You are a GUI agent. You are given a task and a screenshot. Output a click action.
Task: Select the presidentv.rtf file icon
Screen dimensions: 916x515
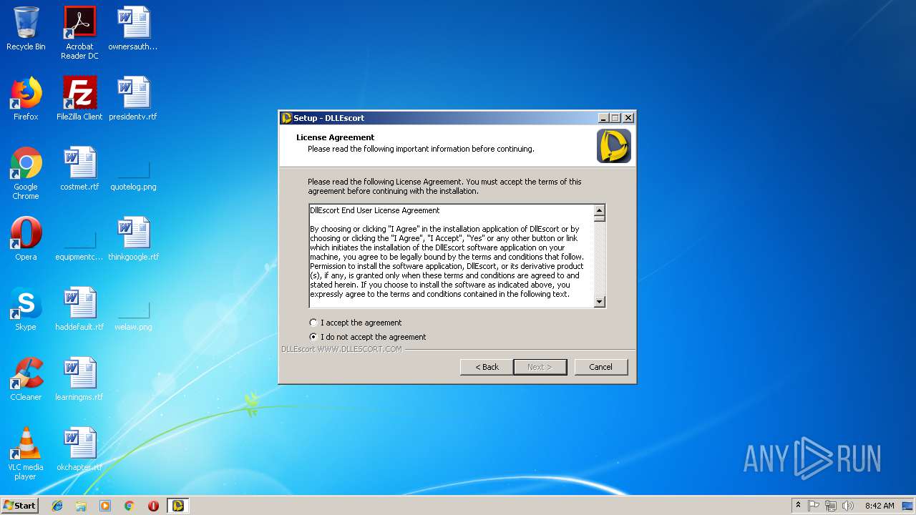(x=133, y=99)
